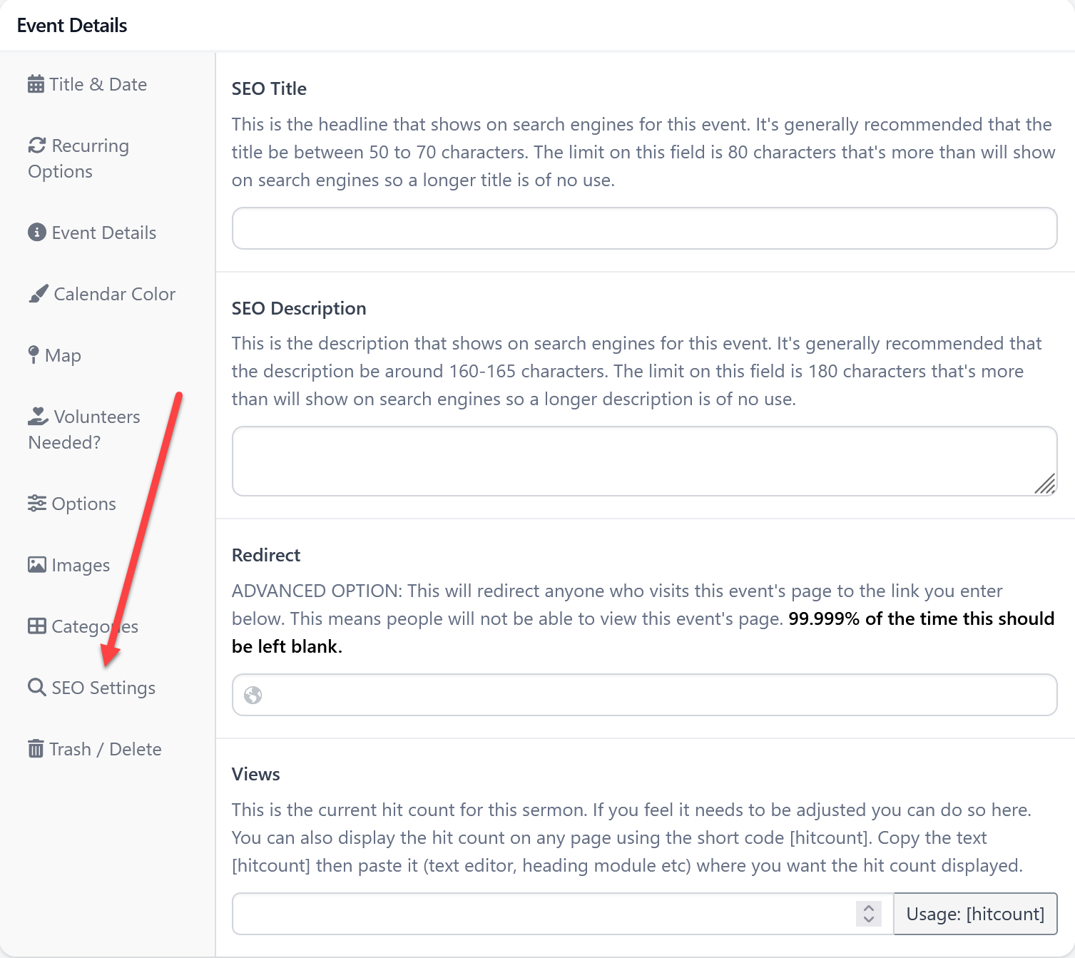Open the Title & Date section
1075x958 pixels.
[x=98, y=84]
